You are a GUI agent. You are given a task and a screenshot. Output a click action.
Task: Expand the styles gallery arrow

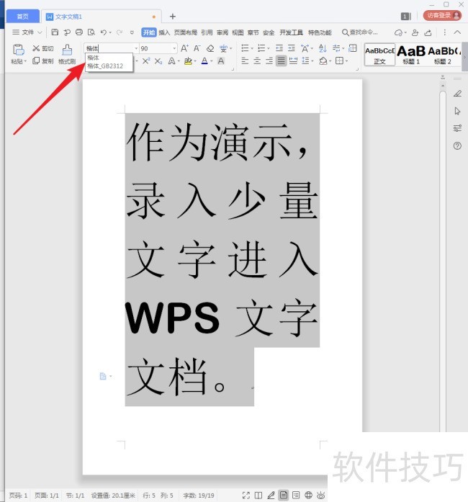pyautogui.click(x=464, y=58)
